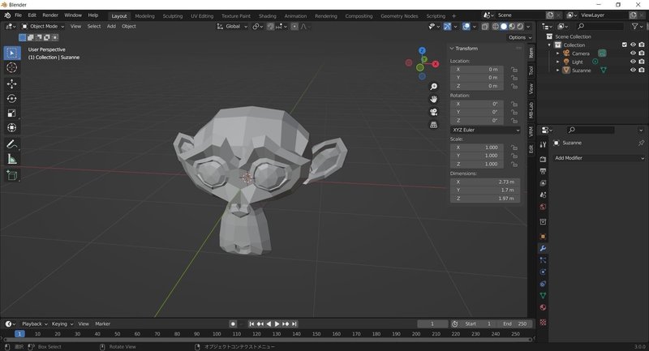This screenshot has width=649, height=351.
Task: Open the Playback dropdown in timeline
Action: click(34, 323)
